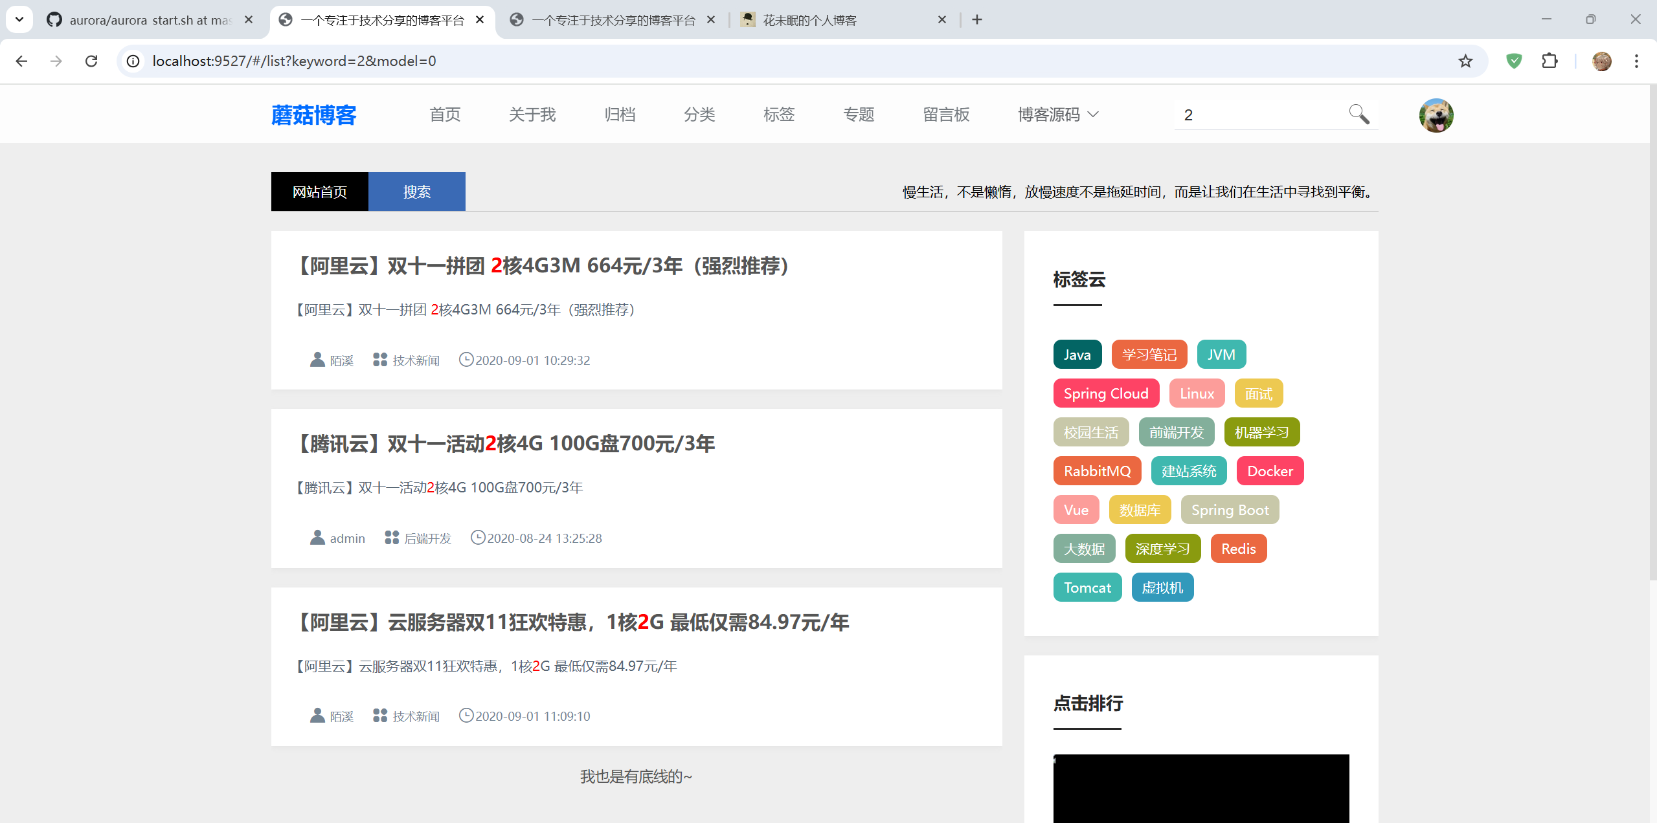Open post 【阿里云】双十一拼团 2核4G3M title
The height and width of the screenshot is (823, 1657).
click(x=542, y=265)
